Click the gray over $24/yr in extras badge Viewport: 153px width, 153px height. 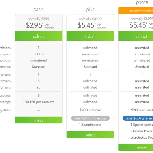pos(90,118)
